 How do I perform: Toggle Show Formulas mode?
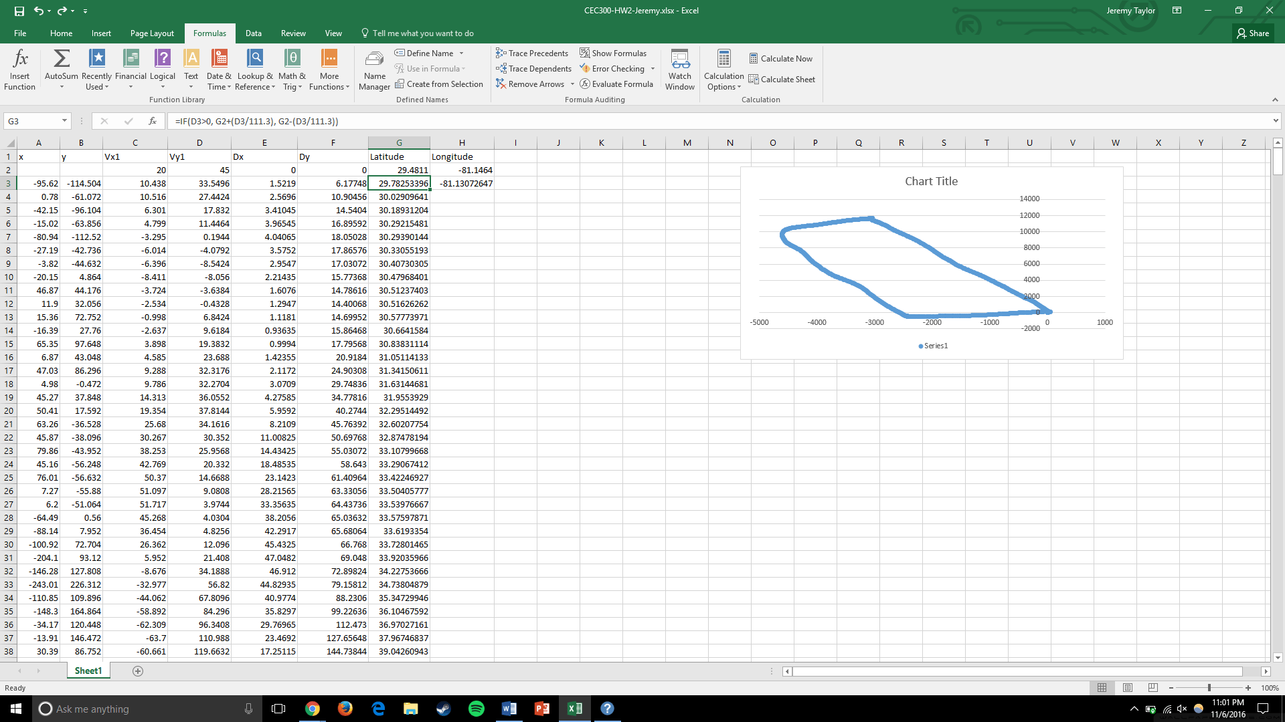613,53
